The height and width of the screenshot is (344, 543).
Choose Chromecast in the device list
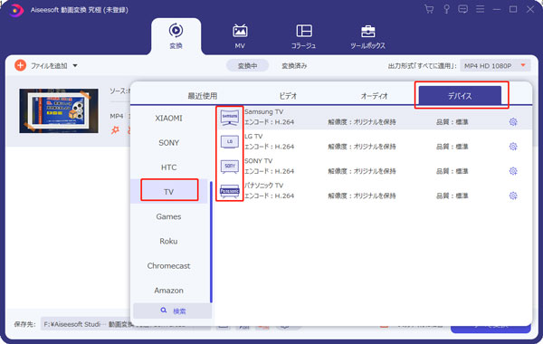tap(168, 266)
